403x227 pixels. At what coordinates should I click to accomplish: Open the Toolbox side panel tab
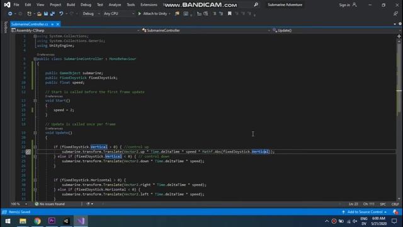(x=6, y=27)
